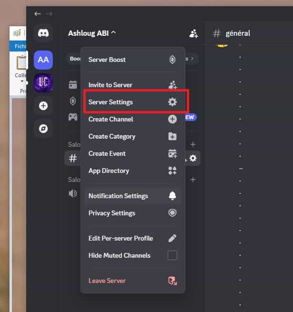Open Discord home direct messages icon
This screenshot has width=293, height=312.
[43, 33]
